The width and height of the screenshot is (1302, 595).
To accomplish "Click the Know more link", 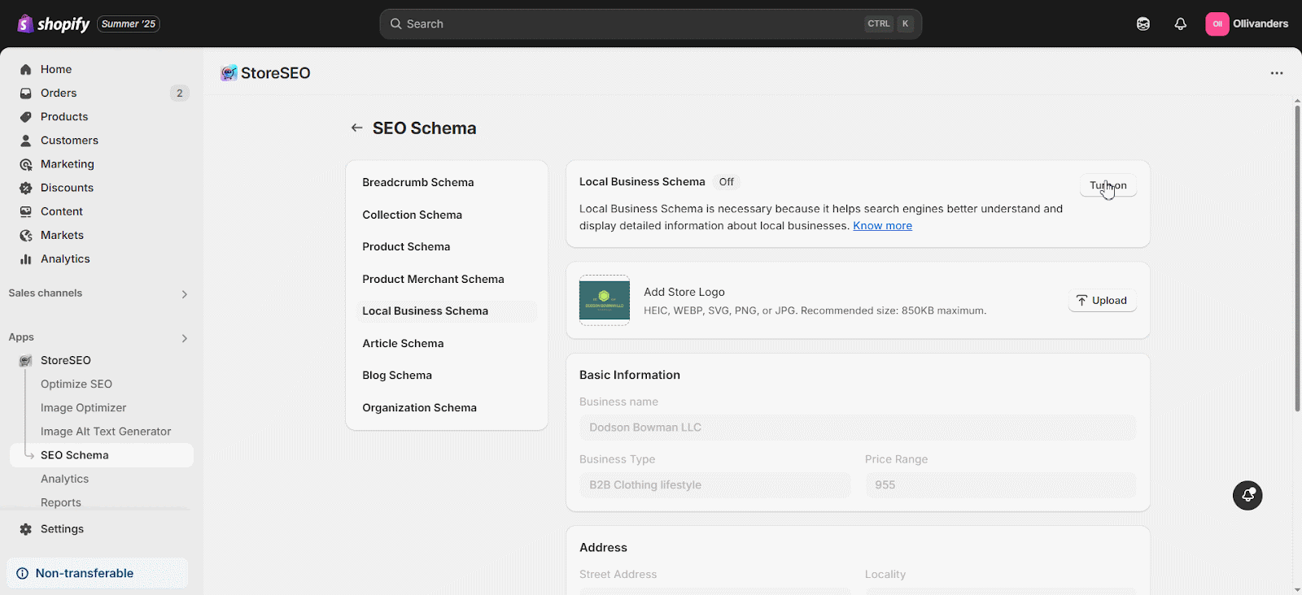I will click(x=882, y=226).
